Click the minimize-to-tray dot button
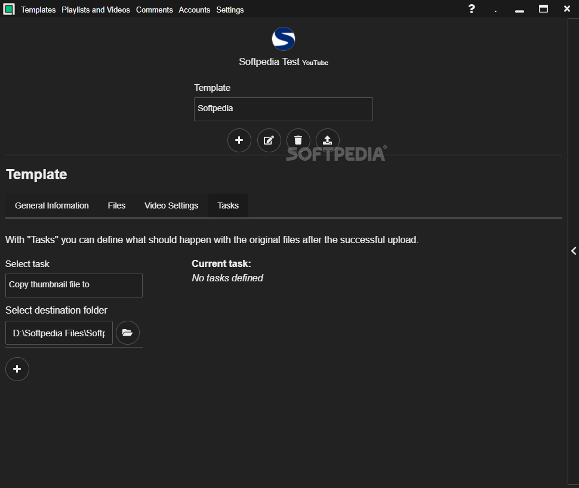Viewport: 579px width, 488px height. pos(495,11)
